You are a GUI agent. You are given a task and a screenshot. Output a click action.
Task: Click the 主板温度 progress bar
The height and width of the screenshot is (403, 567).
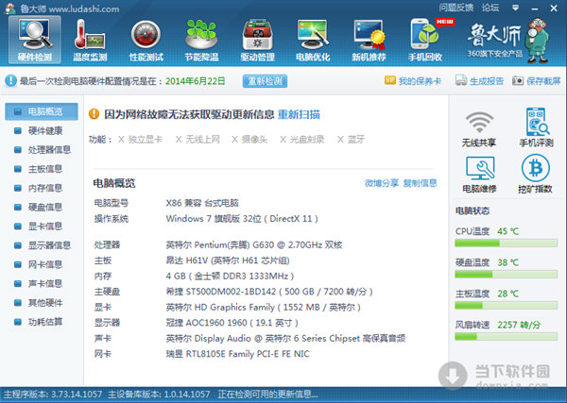(x=506, y=306)
